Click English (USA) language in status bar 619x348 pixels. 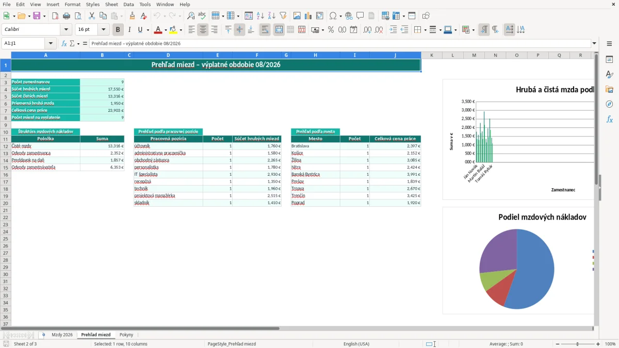coord(356,344)
